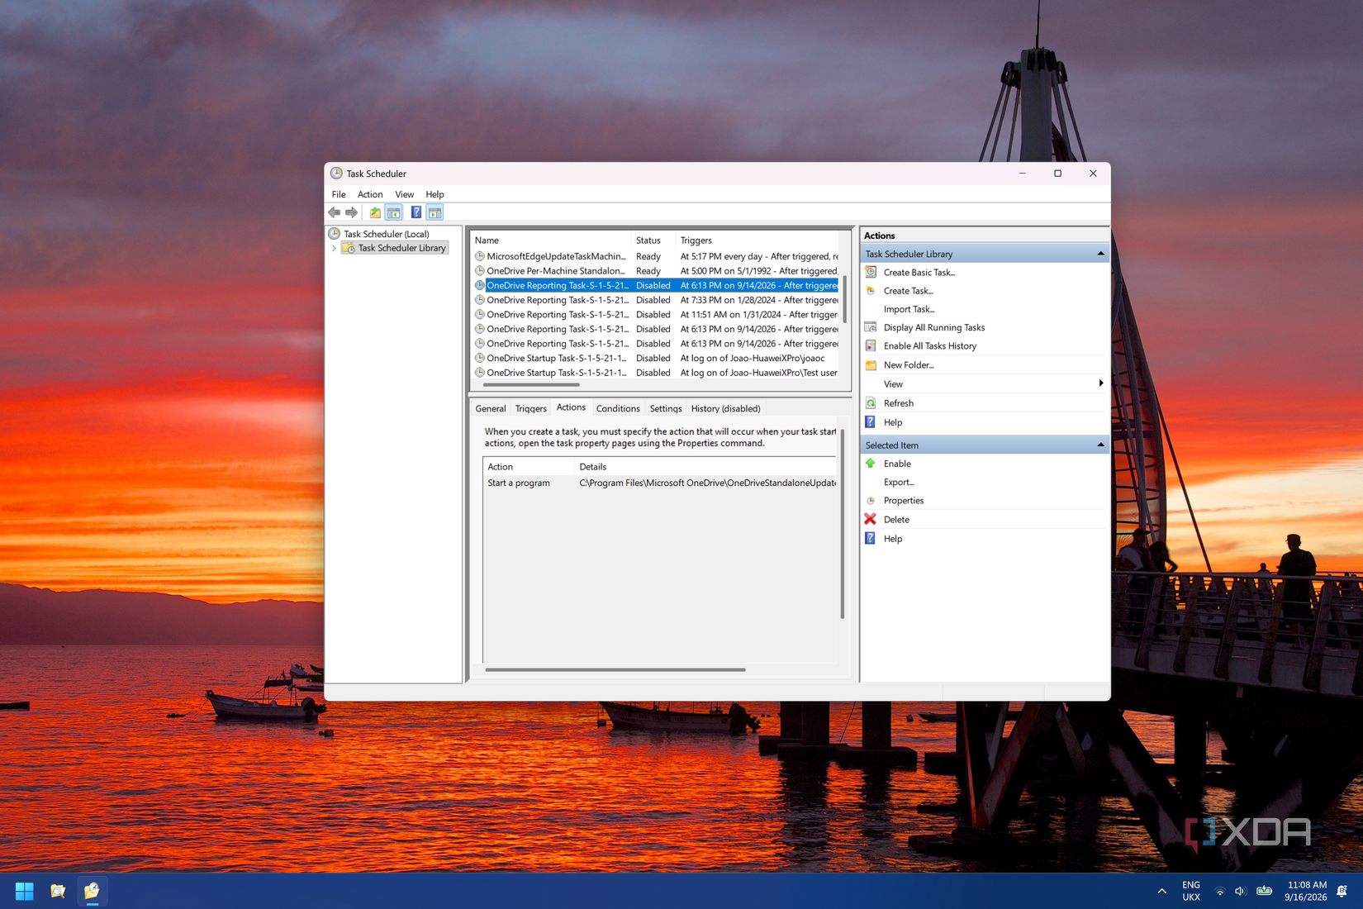Open the volume control in the system tray

1241,891
